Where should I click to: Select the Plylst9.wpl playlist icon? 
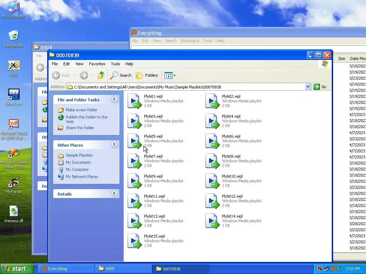pos(134,181)
